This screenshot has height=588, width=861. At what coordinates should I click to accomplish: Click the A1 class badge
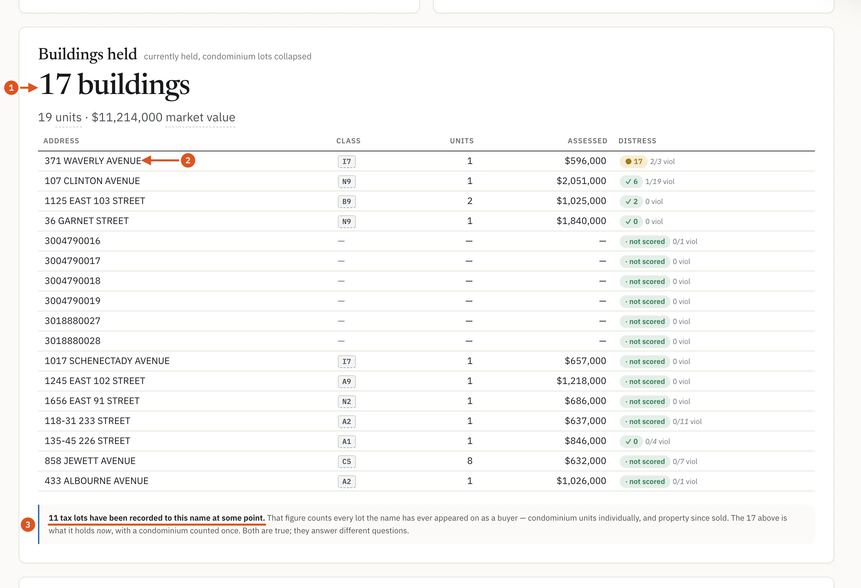tap(347, 442)
